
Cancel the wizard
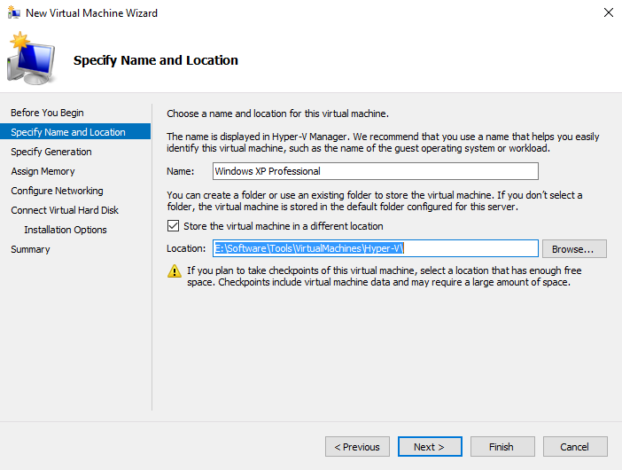tap(575, 447)
